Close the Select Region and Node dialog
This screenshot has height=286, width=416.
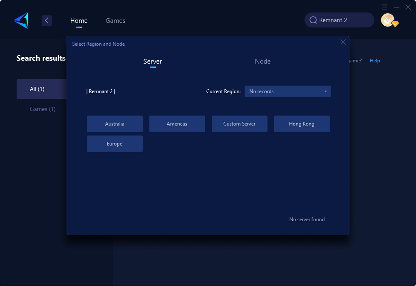tap(343, 42)
